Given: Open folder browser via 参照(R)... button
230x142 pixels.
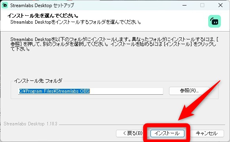Looking at the screenshot, I should tap(189, 91).
